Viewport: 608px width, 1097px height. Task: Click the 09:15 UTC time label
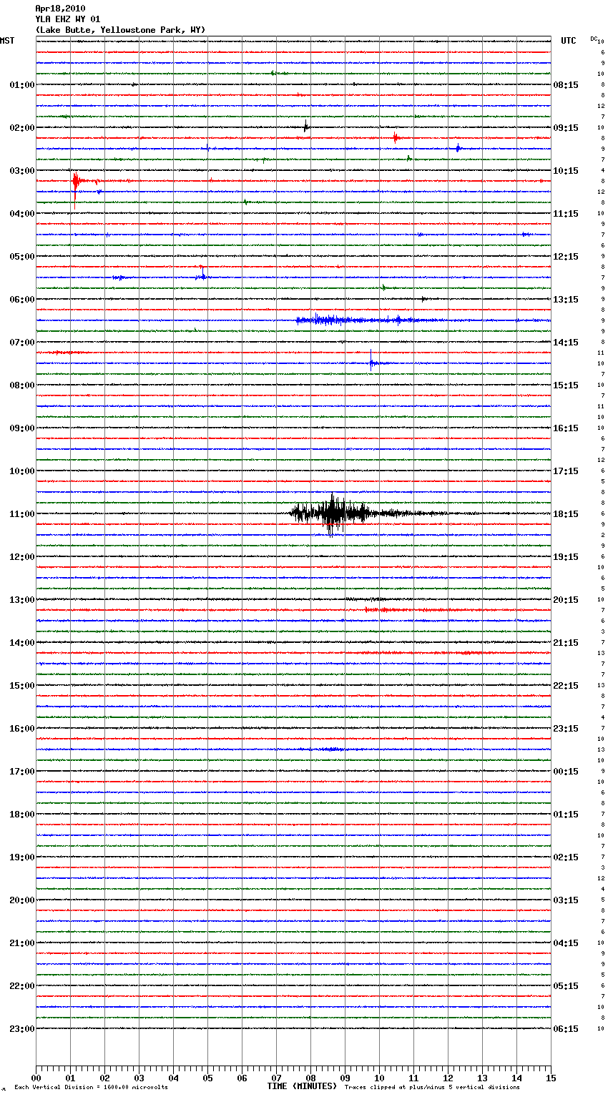click(x=566, y=128)
